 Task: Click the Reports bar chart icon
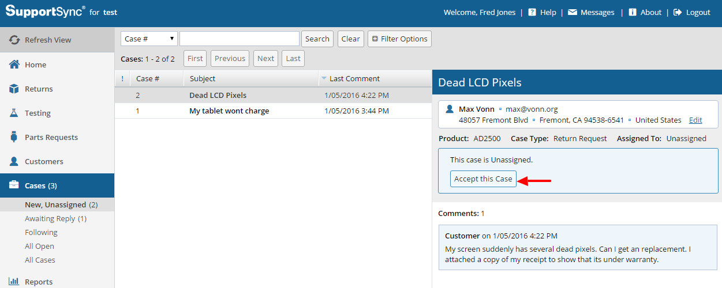coord(14,282)
